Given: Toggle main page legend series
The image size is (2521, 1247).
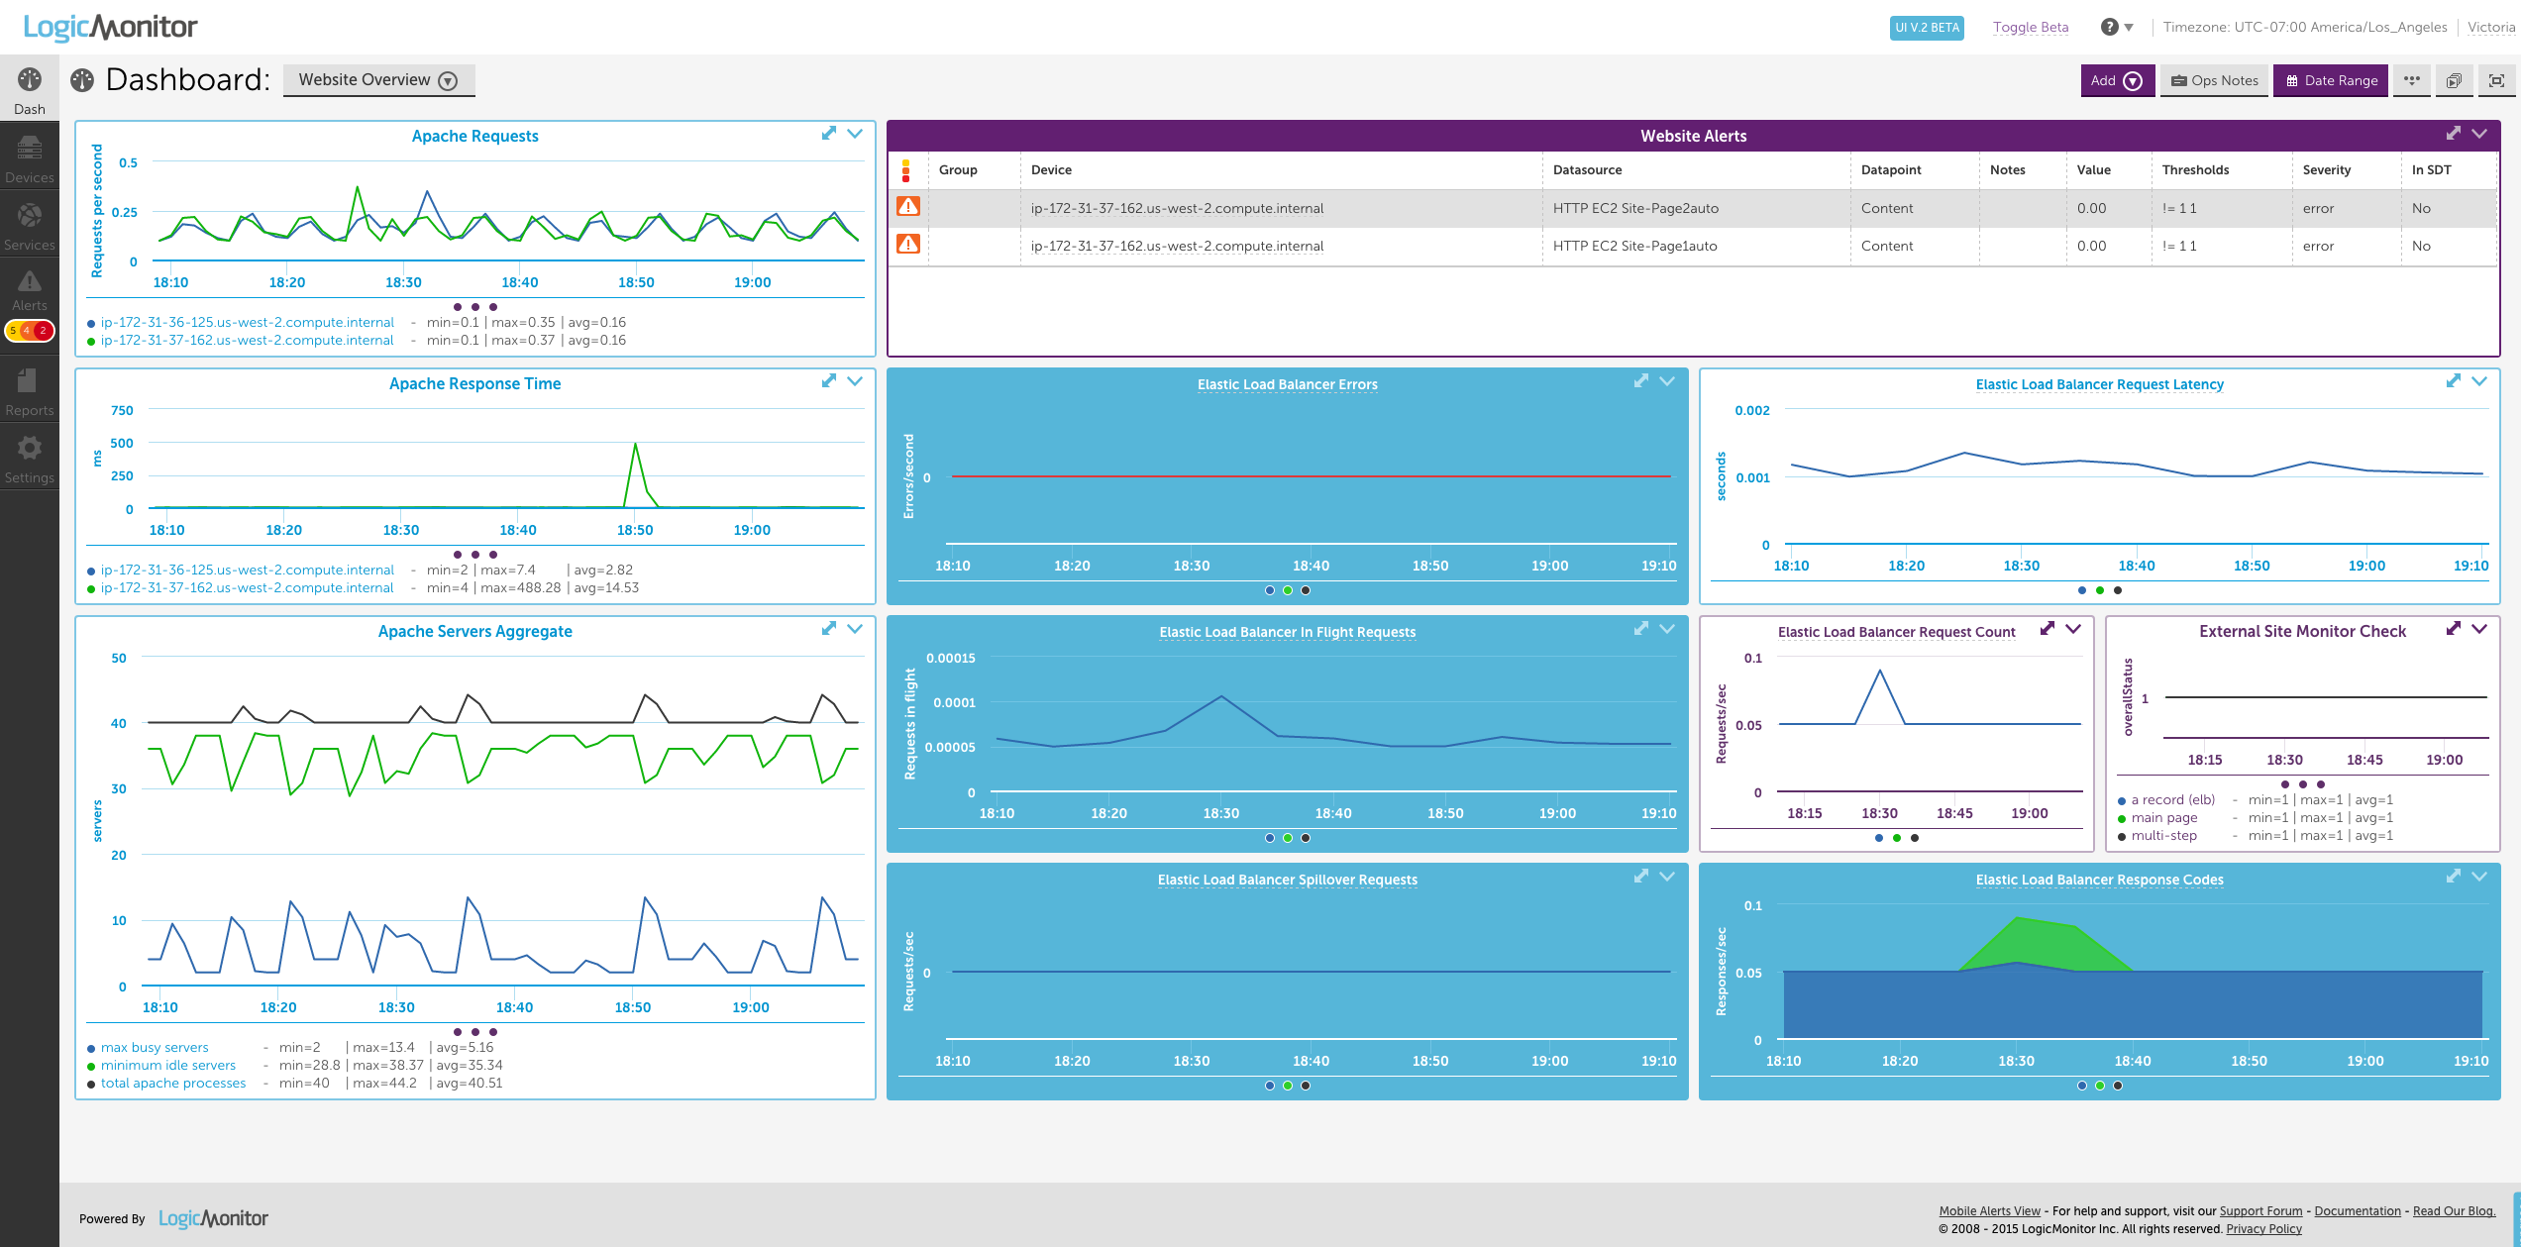Looking at the screenshot, I should coord(2157,818).
